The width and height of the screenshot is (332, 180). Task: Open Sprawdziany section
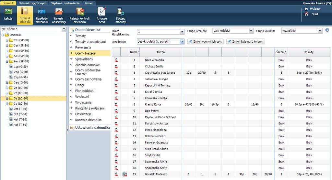84,59
